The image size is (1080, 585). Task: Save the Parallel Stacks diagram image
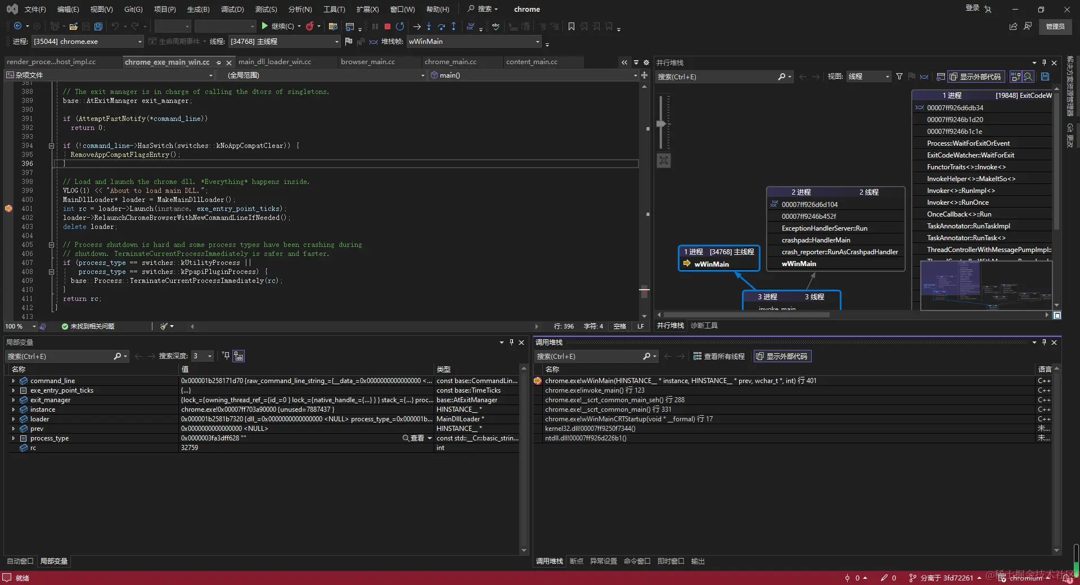pos(1045,76)
